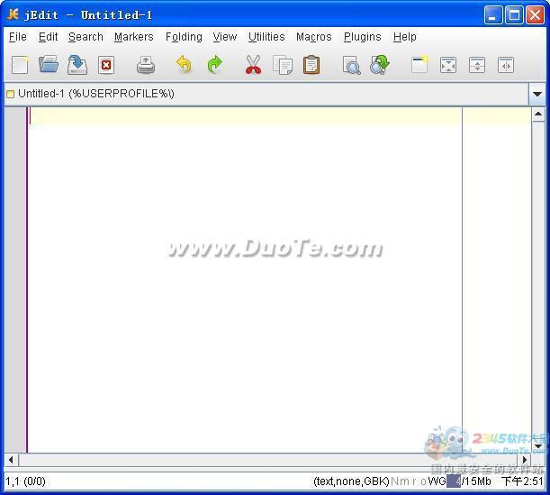
Task: Click the (text,none,GBK) mode indicator
Action: pos(351,481)
